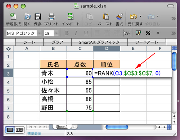The image size is (180, 140).
Task: Expand the formatting toolbar overflow chevron
Action: click(174, 33)
